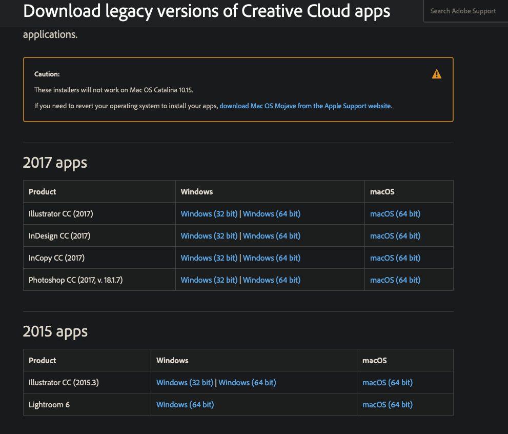Download Illustrator CC (2015.3) for macOS

click(387, 382)
